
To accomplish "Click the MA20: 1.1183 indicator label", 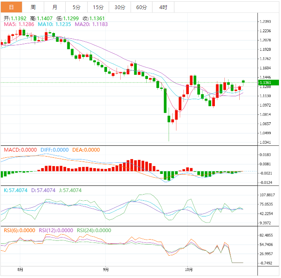I will pos(91,24).
